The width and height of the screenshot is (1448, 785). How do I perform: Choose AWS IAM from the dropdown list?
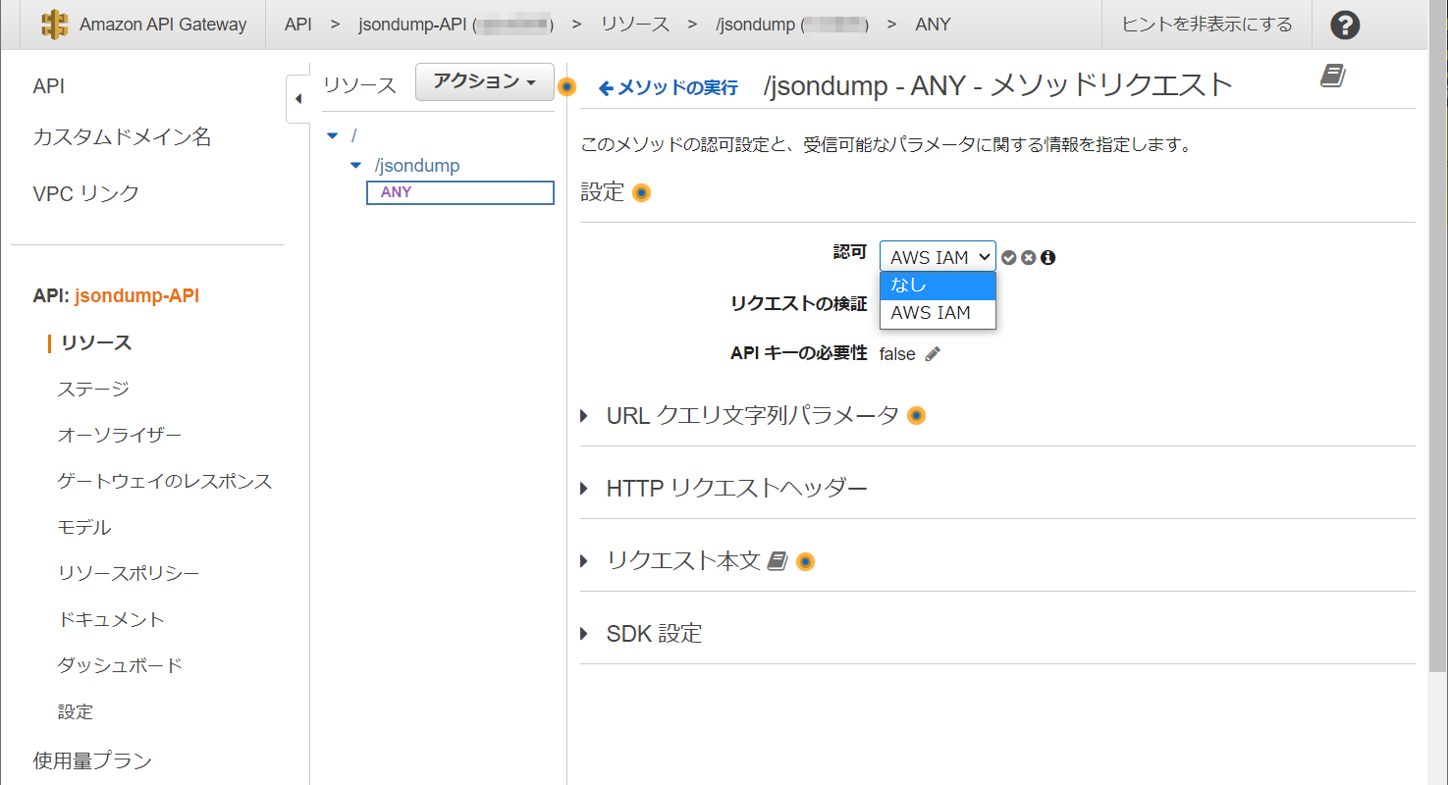pos(938,313)
